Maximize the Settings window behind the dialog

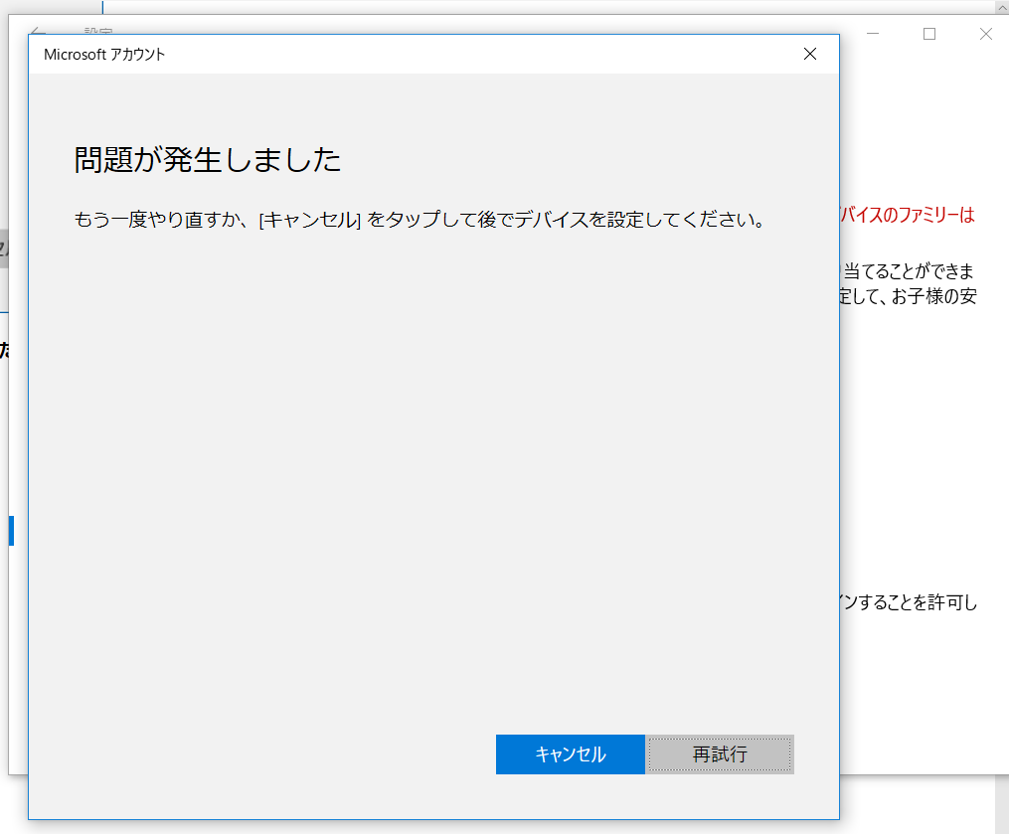click(929, 34)
